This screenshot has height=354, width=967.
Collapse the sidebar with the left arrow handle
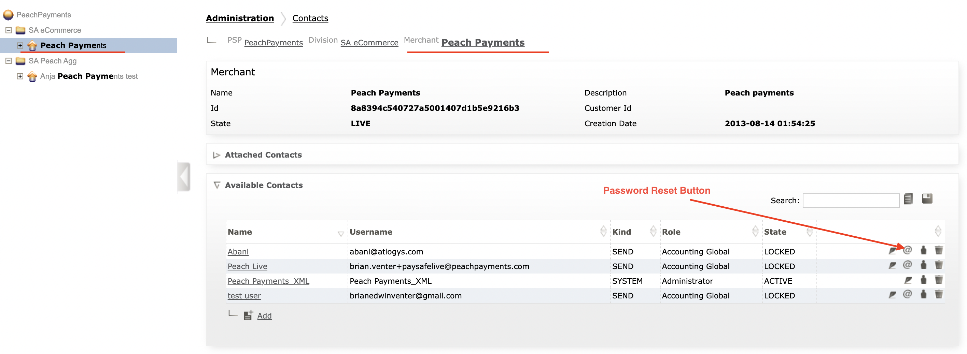[x=184, y=177]
